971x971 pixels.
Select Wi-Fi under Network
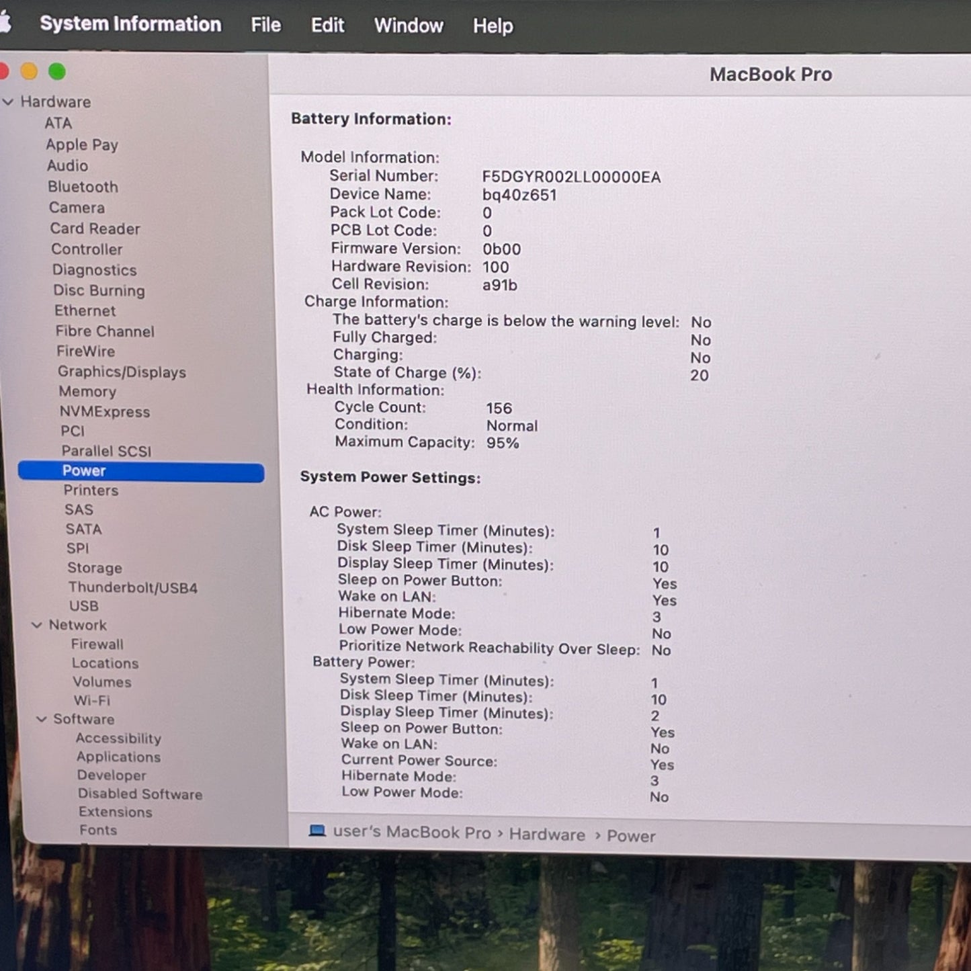[x=91, y=700]
